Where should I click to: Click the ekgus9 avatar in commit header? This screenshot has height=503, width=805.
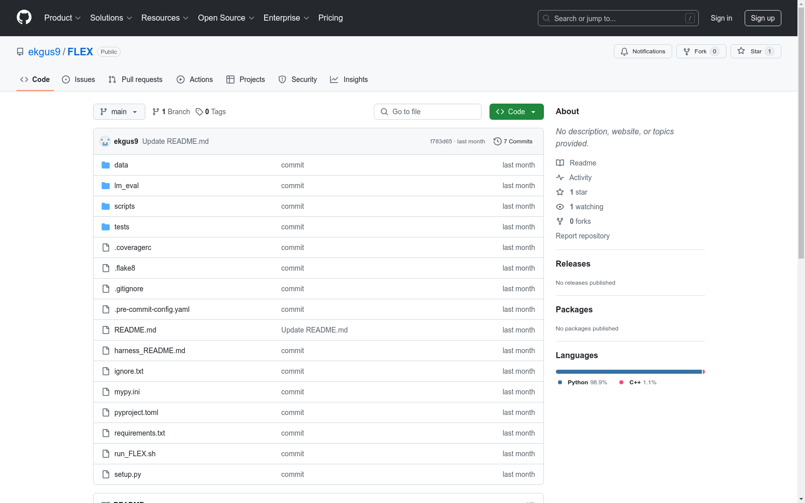click(105, 141)
